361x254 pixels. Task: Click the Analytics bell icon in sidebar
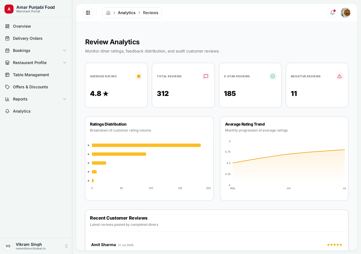[7, 111]
